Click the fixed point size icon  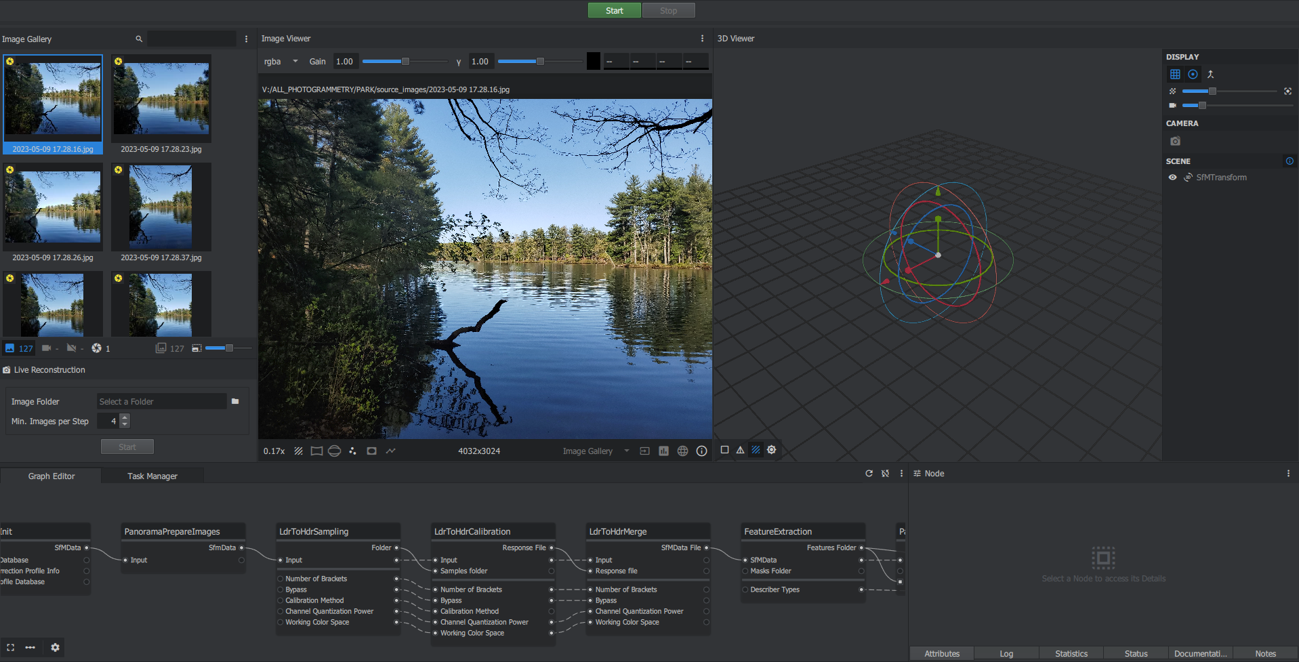(1287, 91)
